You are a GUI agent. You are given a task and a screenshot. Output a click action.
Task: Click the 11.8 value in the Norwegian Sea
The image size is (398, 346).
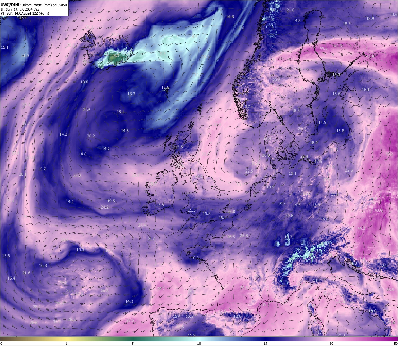240,28
